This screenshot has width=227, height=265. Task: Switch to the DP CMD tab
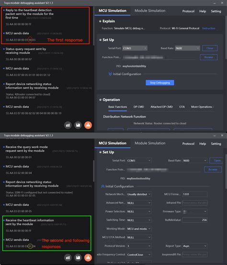point(139,107)
